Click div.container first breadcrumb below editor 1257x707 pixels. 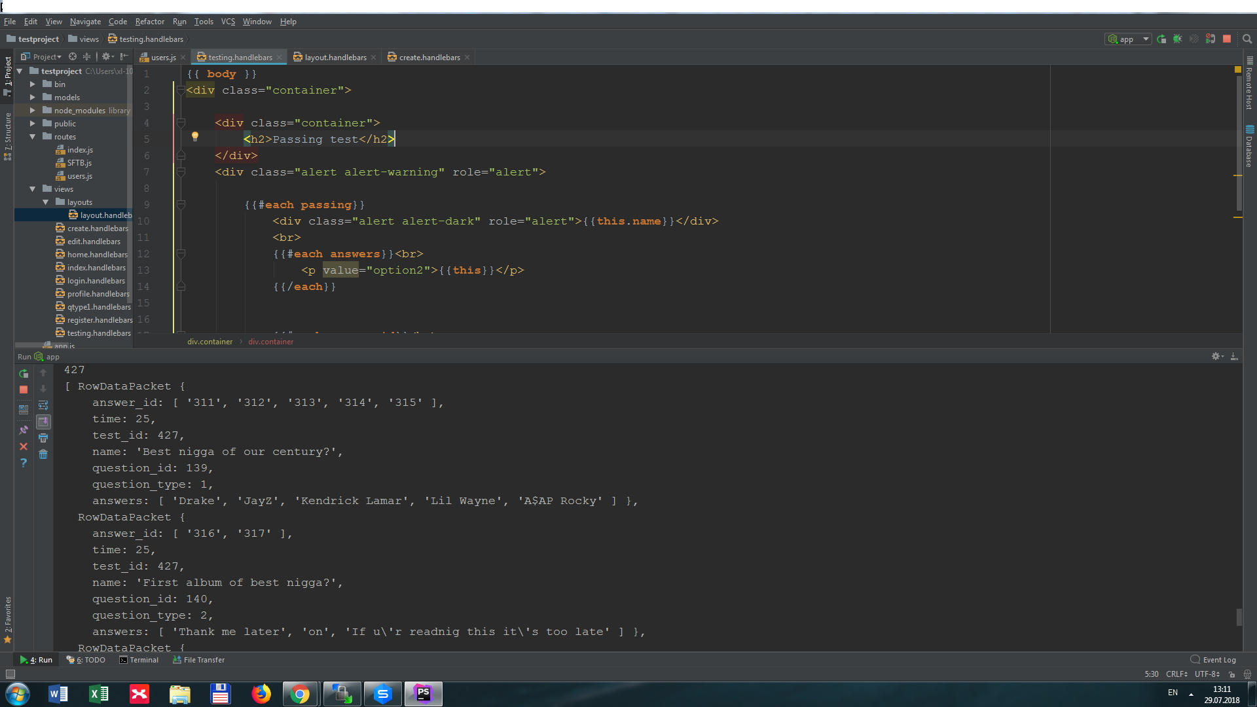click(x=209, y=342)
